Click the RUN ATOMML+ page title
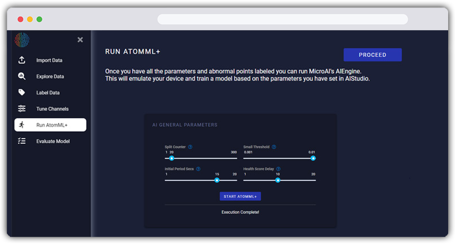Screen dimensions: 455x245 (x=133, y=52)
